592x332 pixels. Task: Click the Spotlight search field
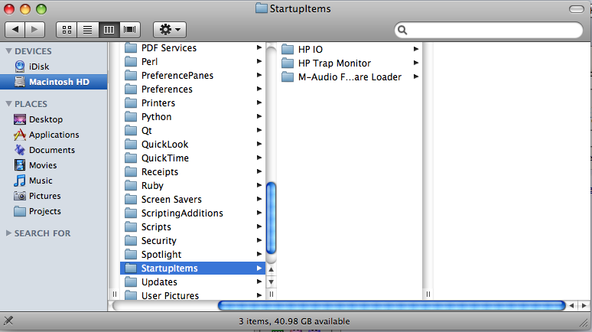tap(490, 31)
